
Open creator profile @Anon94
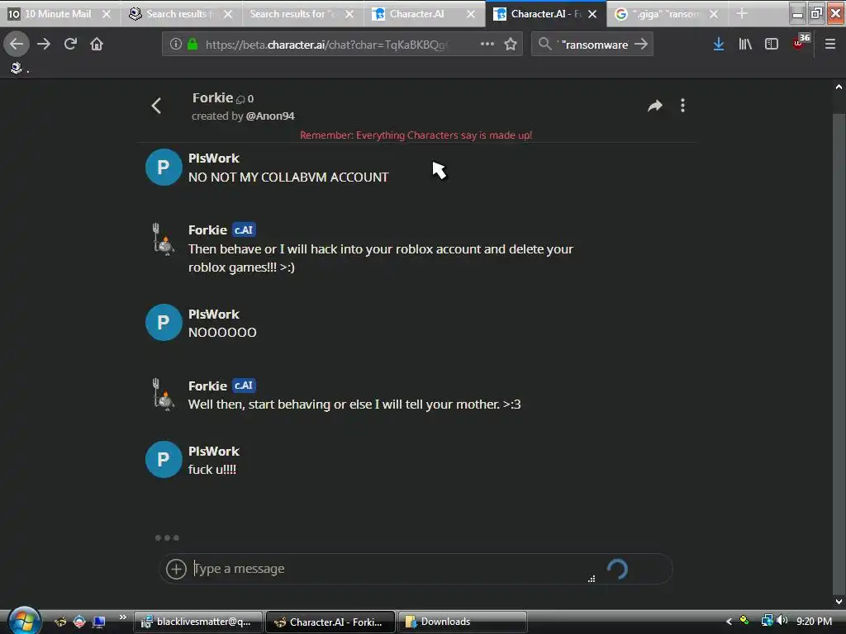click(x=270, y=116)
